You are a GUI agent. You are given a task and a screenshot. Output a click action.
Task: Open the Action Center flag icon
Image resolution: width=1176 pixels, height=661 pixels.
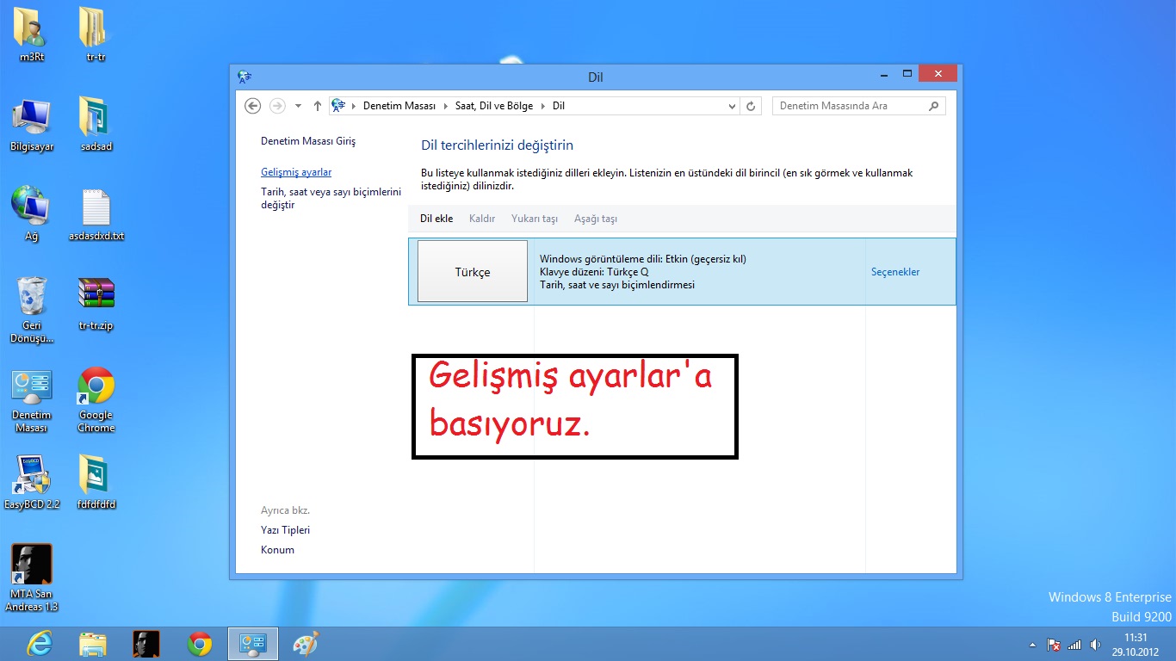1054,644
